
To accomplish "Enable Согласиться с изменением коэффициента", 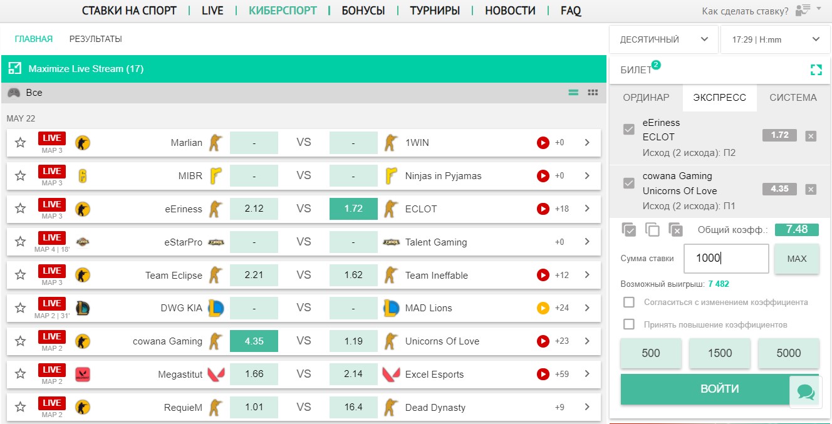I will click(x=629, y=302).
